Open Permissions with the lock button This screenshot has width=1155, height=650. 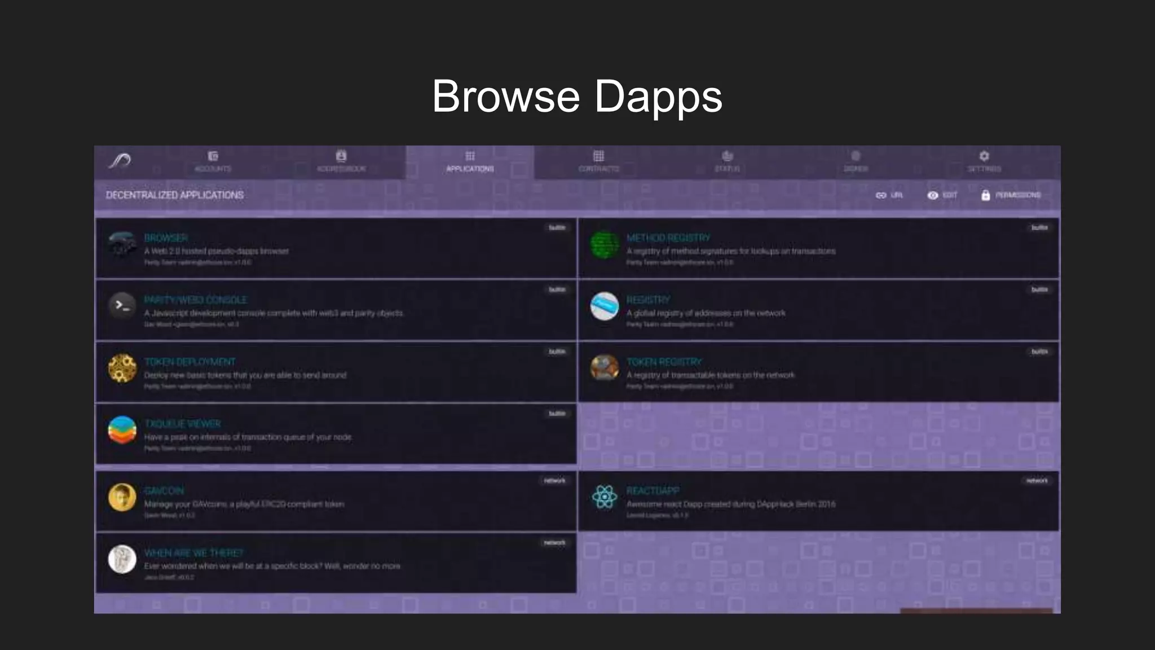tap(1011, 195)
